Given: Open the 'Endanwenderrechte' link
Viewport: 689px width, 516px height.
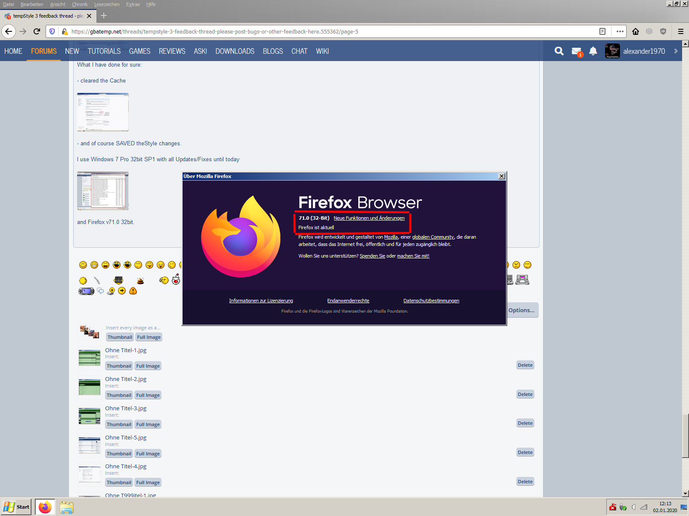Looking at the screenshot, I should (x=348, y=301).
